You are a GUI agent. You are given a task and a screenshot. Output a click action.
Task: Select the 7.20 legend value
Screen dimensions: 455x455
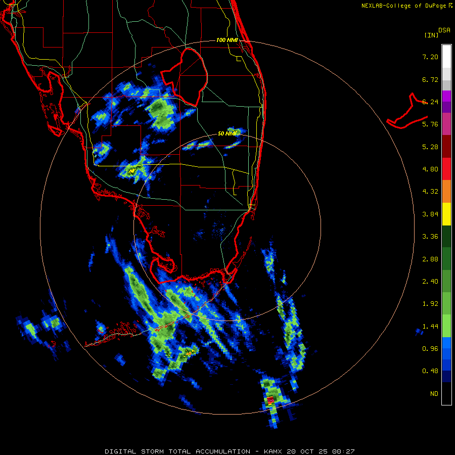[x=430, y=57]
